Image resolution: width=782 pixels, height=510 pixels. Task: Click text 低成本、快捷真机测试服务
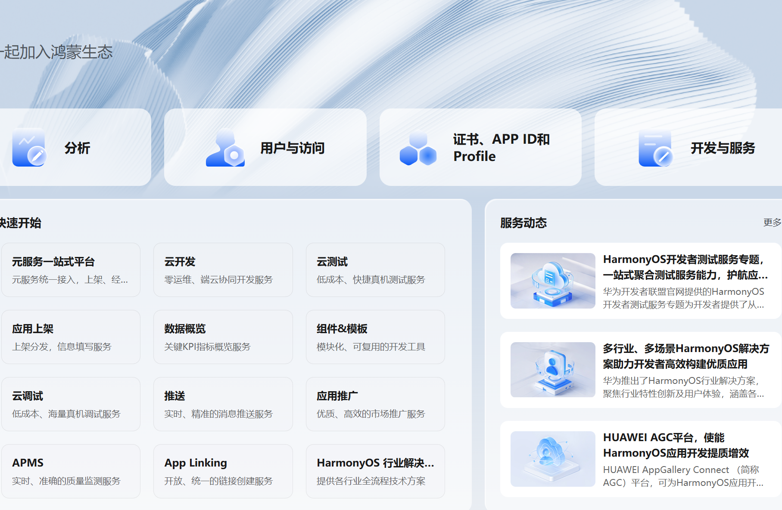point(371,280)
